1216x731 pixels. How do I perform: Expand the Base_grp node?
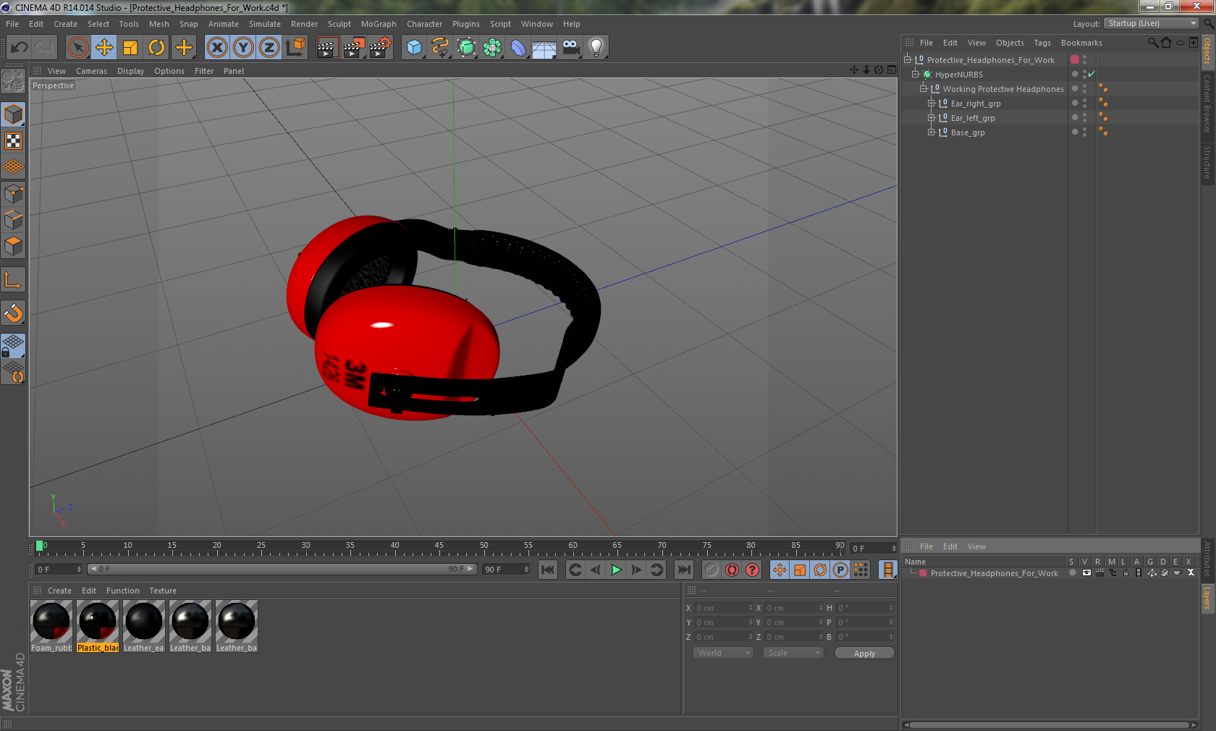(932, 132)
